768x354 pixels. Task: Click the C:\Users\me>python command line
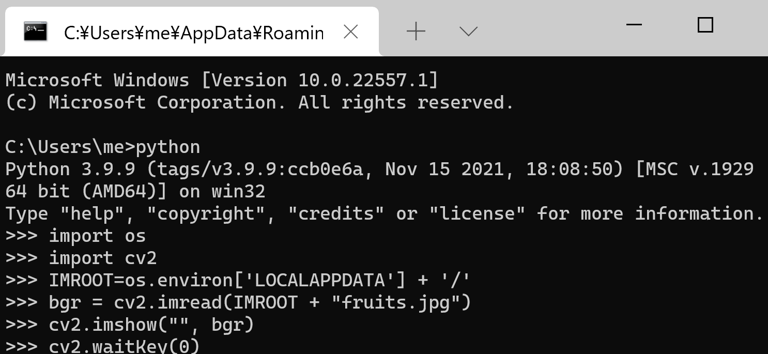tap(102, 147)
